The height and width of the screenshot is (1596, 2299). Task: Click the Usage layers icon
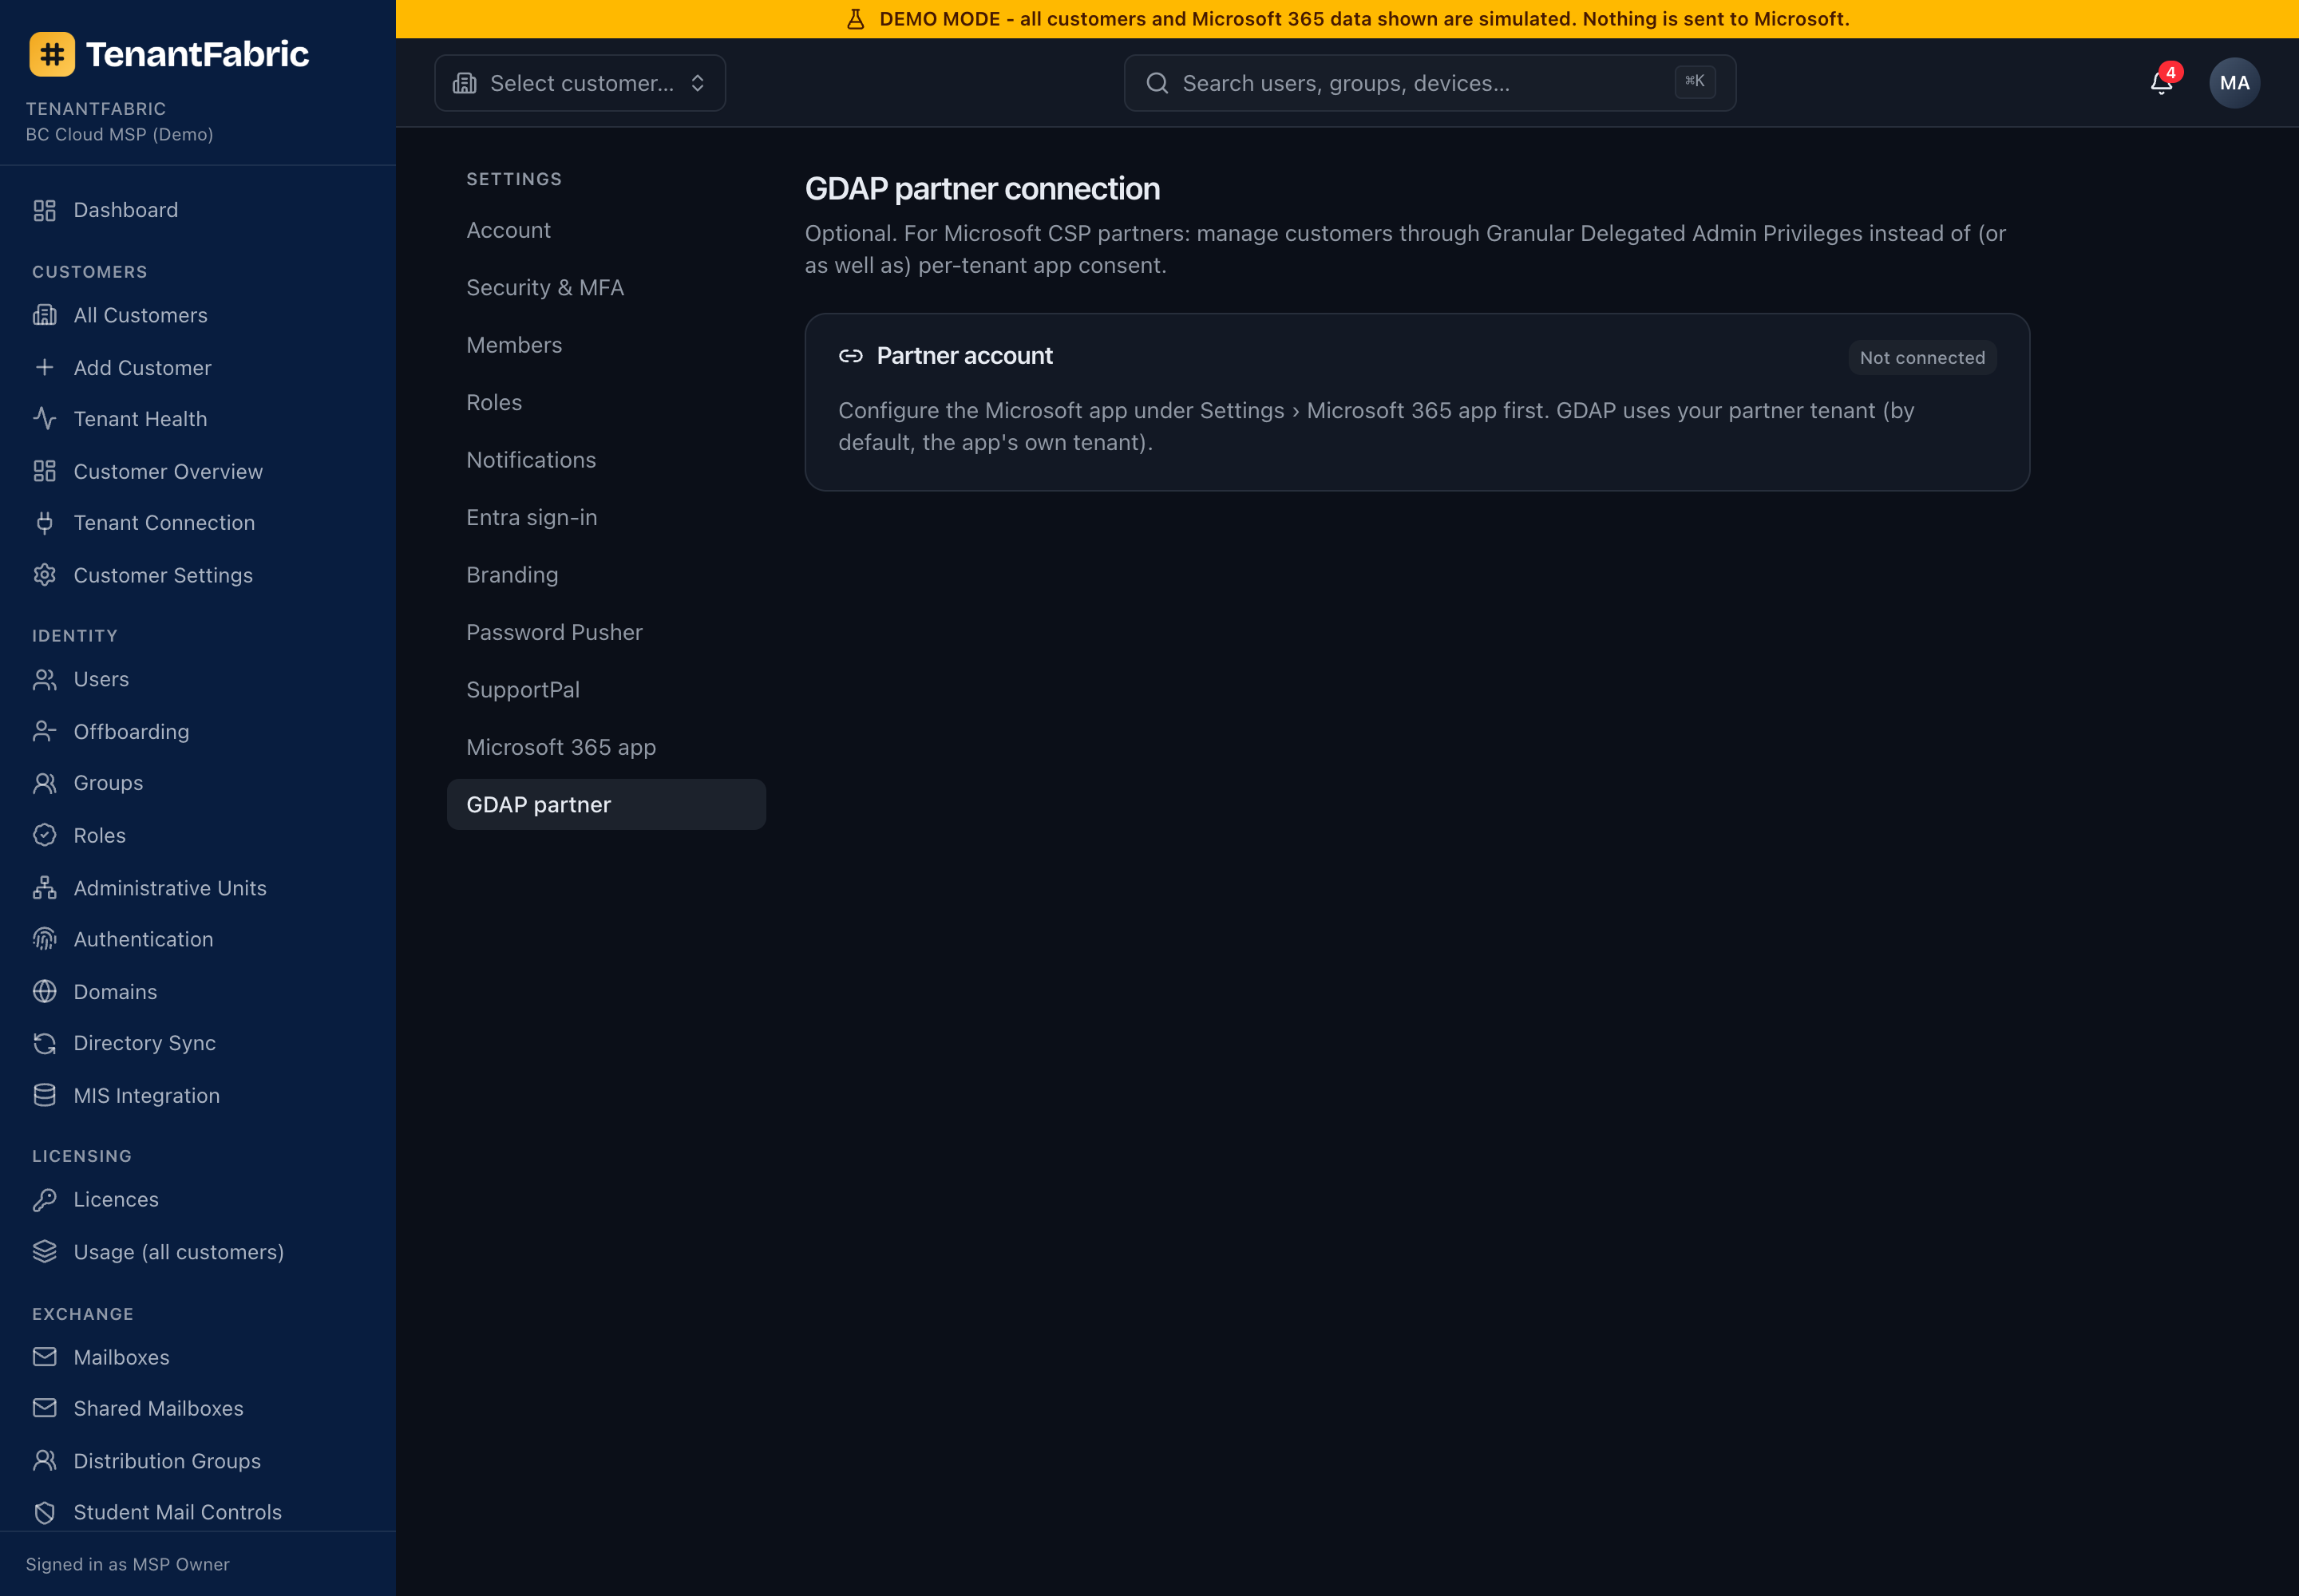44,1252
